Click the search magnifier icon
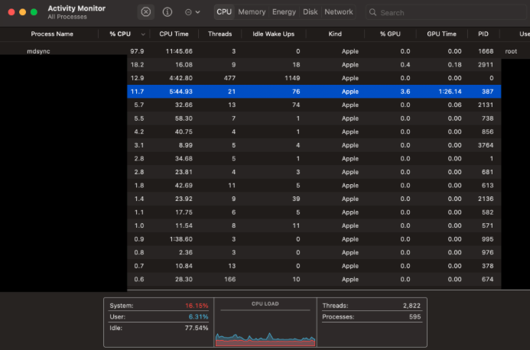The height and width of the screenshot is (350, 530). coord(372,12)
